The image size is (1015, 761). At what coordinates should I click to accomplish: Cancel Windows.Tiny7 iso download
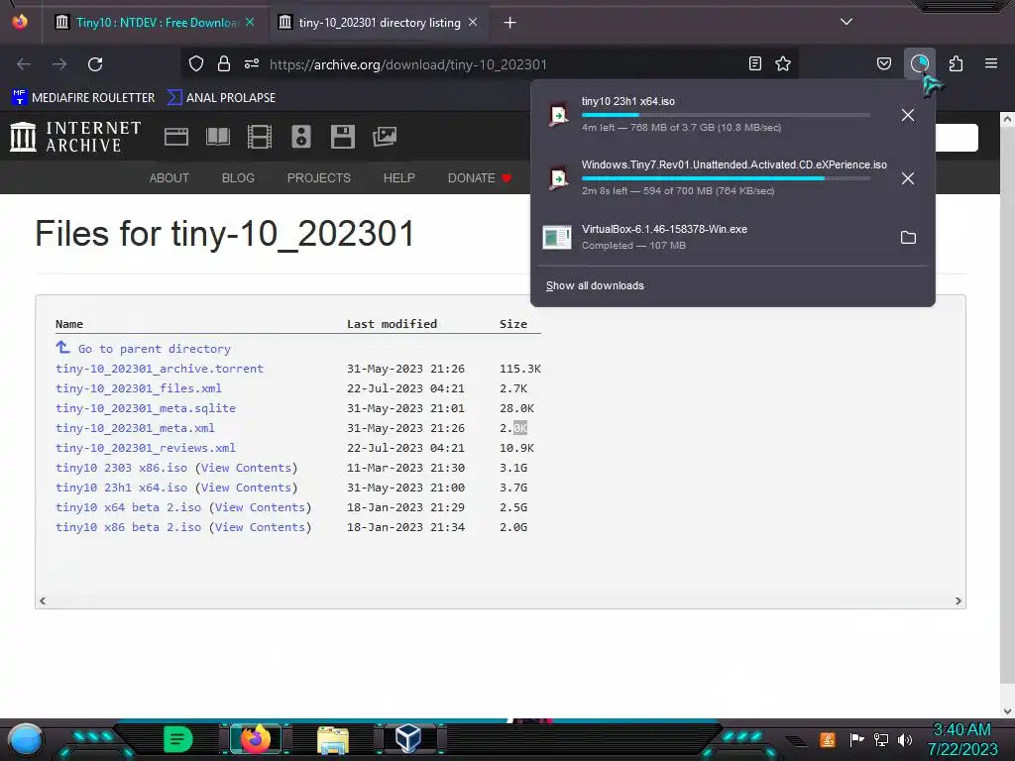908,178
